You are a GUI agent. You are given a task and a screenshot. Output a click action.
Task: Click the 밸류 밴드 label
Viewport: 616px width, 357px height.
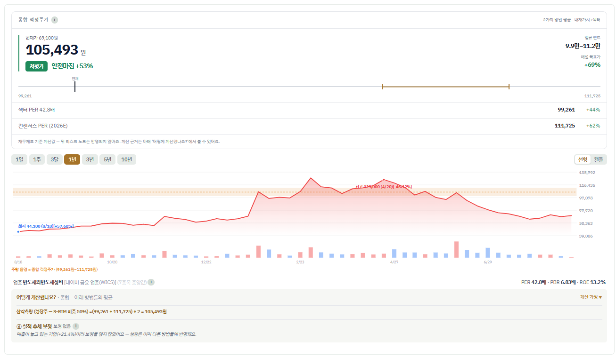coord(592,37)
